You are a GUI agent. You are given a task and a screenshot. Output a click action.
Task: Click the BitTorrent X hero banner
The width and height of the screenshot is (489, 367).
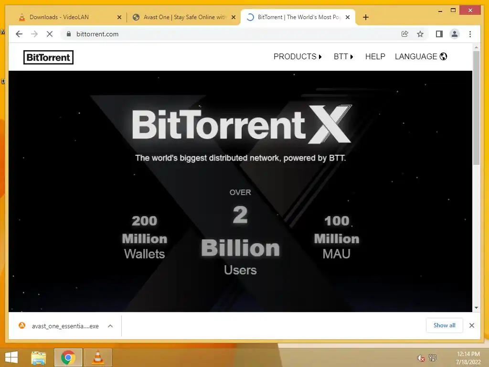[242, 125]
